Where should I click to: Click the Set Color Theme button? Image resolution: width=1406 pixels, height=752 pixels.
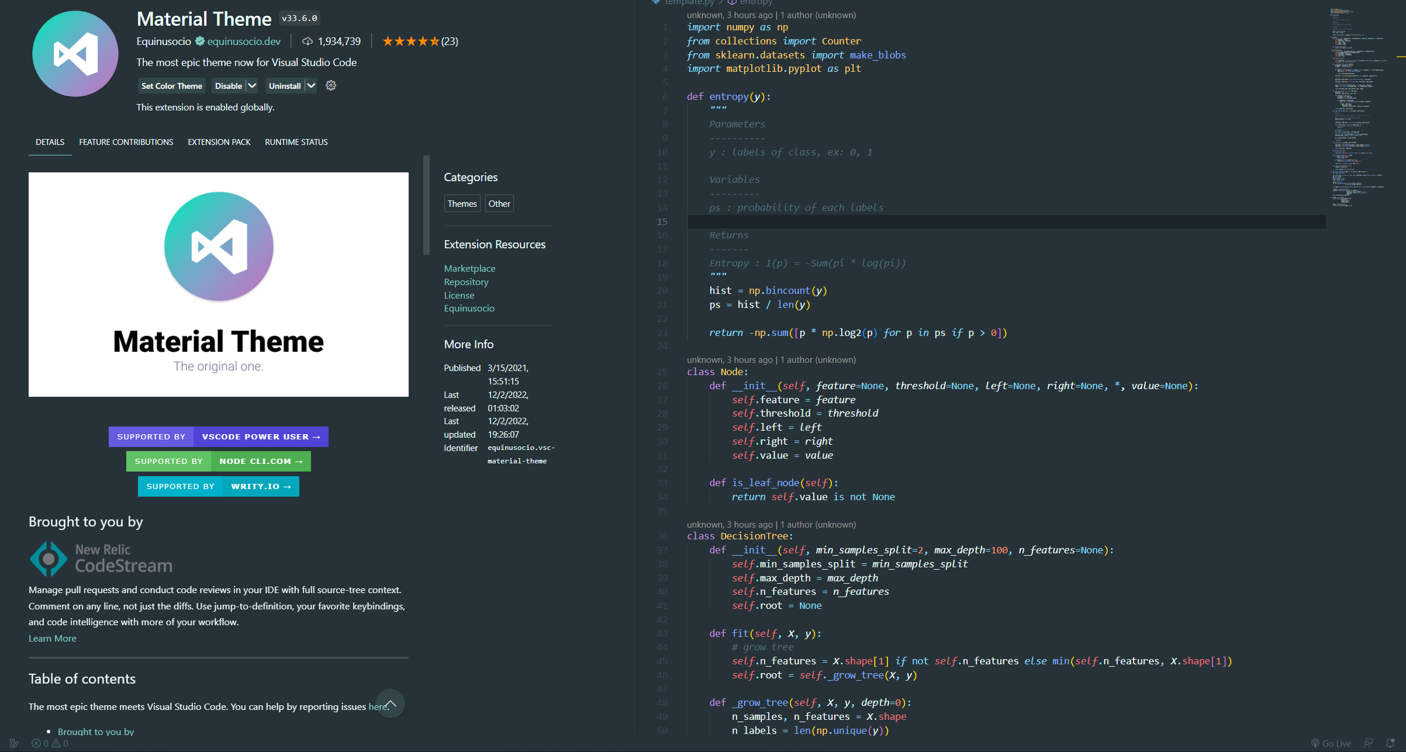click(171, 86)
